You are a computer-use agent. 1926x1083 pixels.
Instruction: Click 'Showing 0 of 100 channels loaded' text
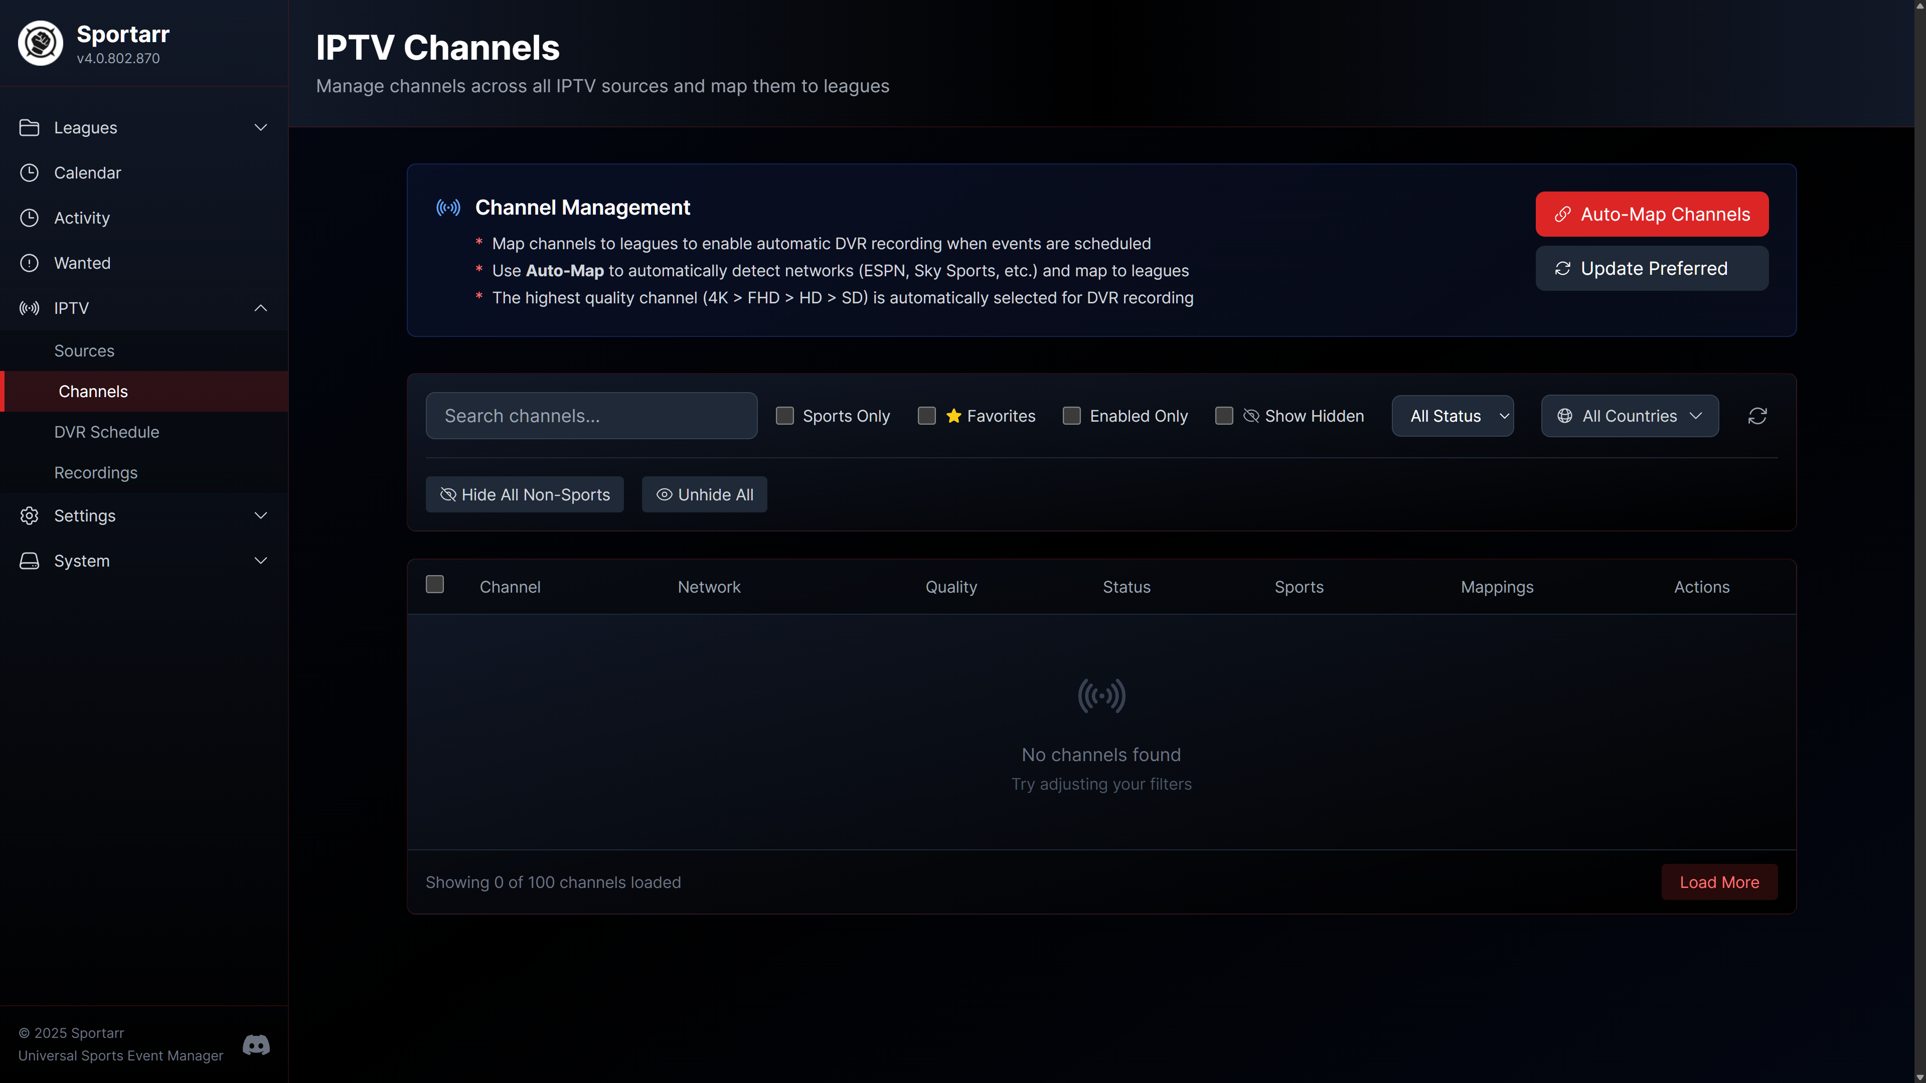pyautogui.click(x=553, y=882)
